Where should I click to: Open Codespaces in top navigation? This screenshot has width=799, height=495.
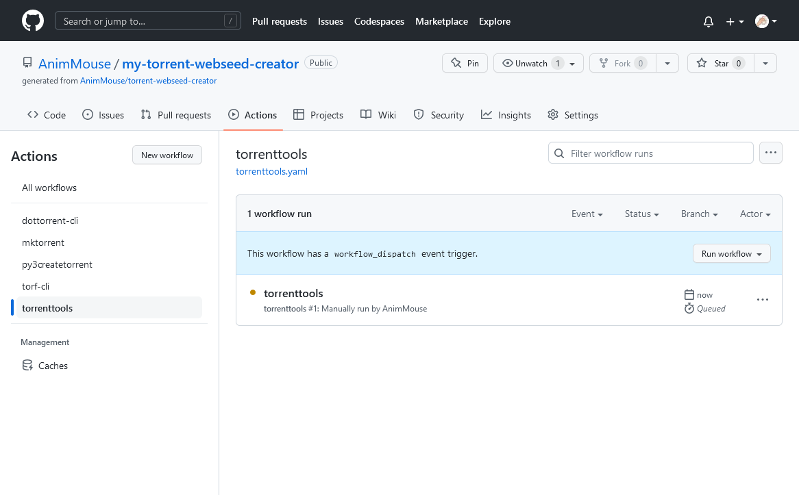[379, 21]
